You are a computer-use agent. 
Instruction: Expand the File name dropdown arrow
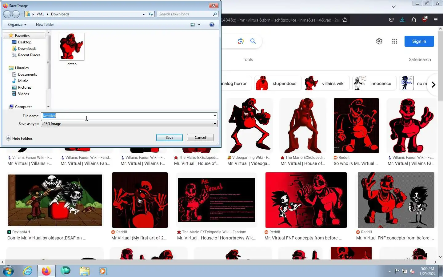(215, 116)
